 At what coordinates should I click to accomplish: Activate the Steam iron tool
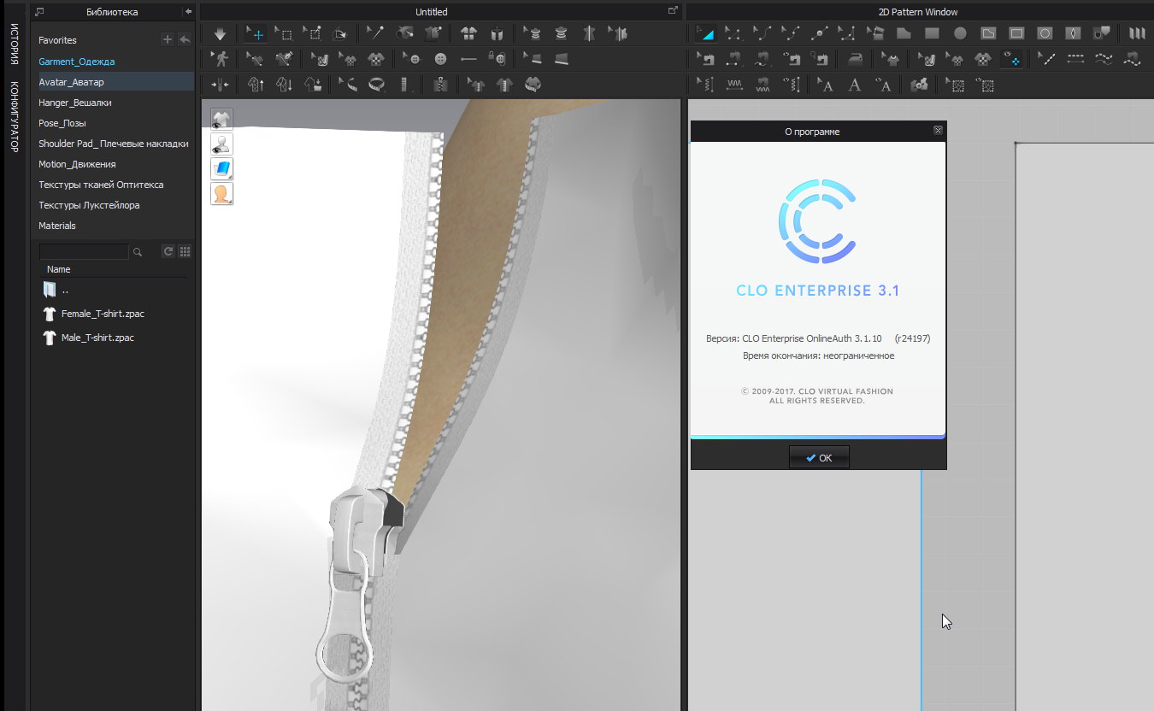(x=855, y=60)
